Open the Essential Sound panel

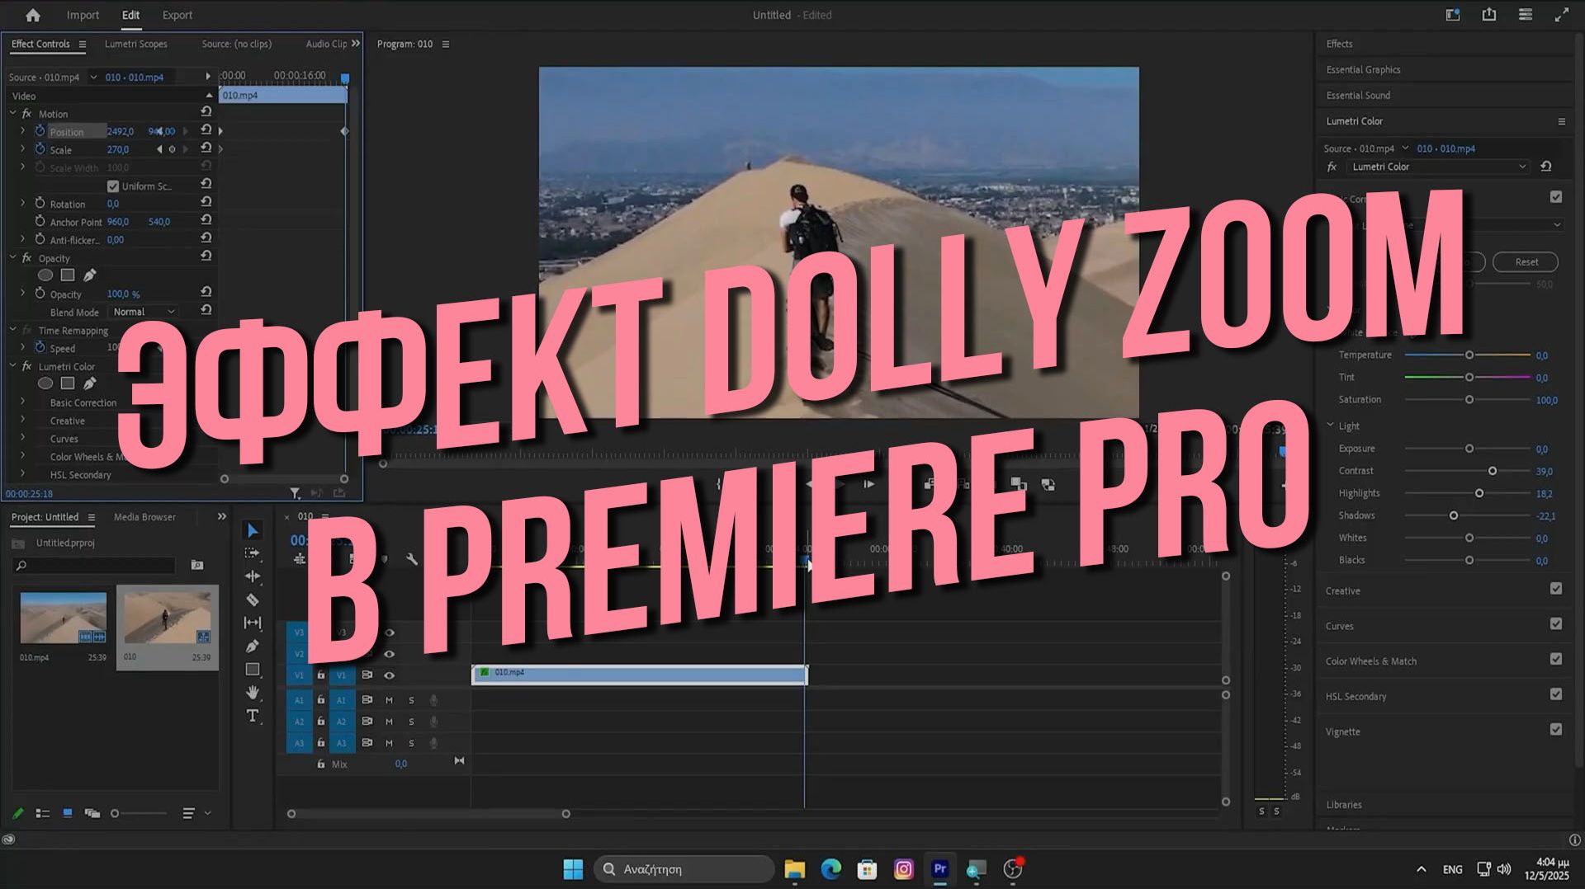click(x=1358, y=95)
